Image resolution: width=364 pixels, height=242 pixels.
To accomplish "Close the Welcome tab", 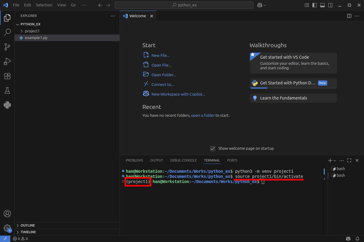I will click(x=152, y=16).
